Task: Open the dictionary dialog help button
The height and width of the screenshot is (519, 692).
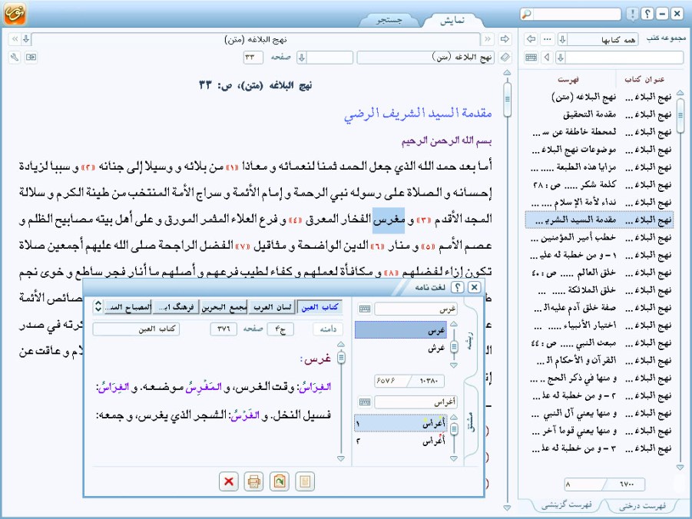Action: (458, 287)
